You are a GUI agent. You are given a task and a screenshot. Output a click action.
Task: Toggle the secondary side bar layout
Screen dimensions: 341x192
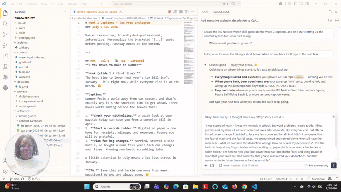click(x=307, y=4)
